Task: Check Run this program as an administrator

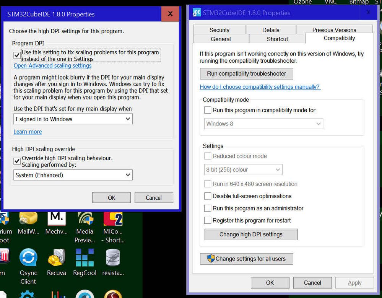Action: 208,208
